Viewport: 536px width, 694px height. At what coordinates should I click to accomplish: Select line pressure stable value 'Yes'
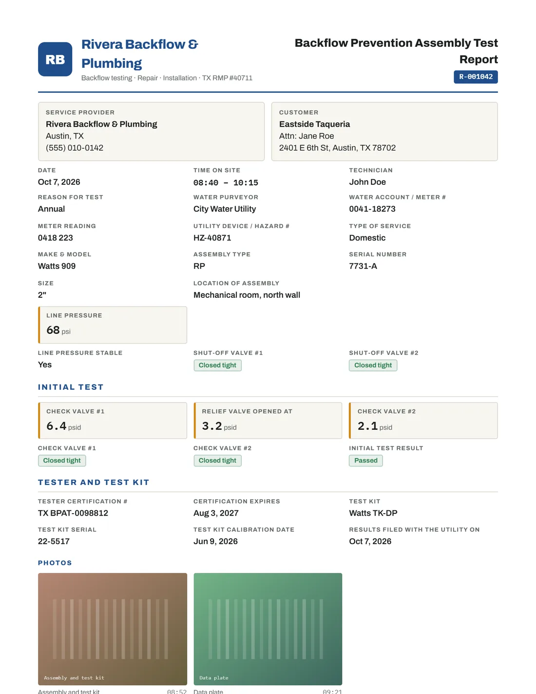coord(45,365)
